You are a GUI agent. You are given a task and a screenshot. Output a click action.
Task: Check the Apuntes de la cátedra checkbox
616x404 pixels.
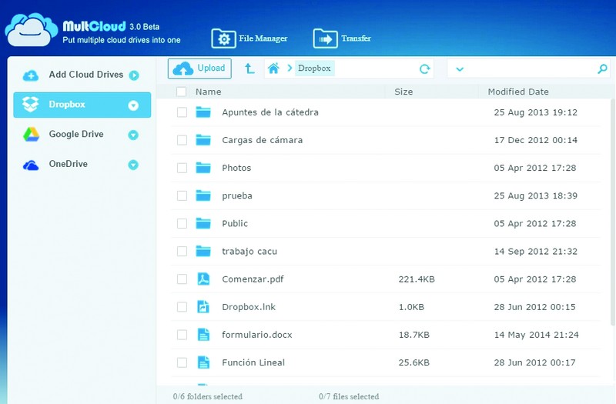tap(182, 112)
